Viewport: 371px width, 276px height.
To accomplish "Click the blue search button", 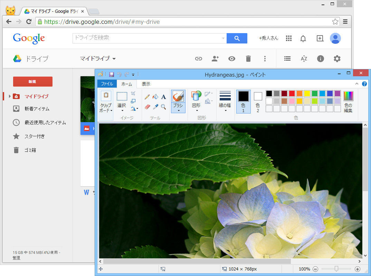I will pyautogui.click(x=237, y=38).
